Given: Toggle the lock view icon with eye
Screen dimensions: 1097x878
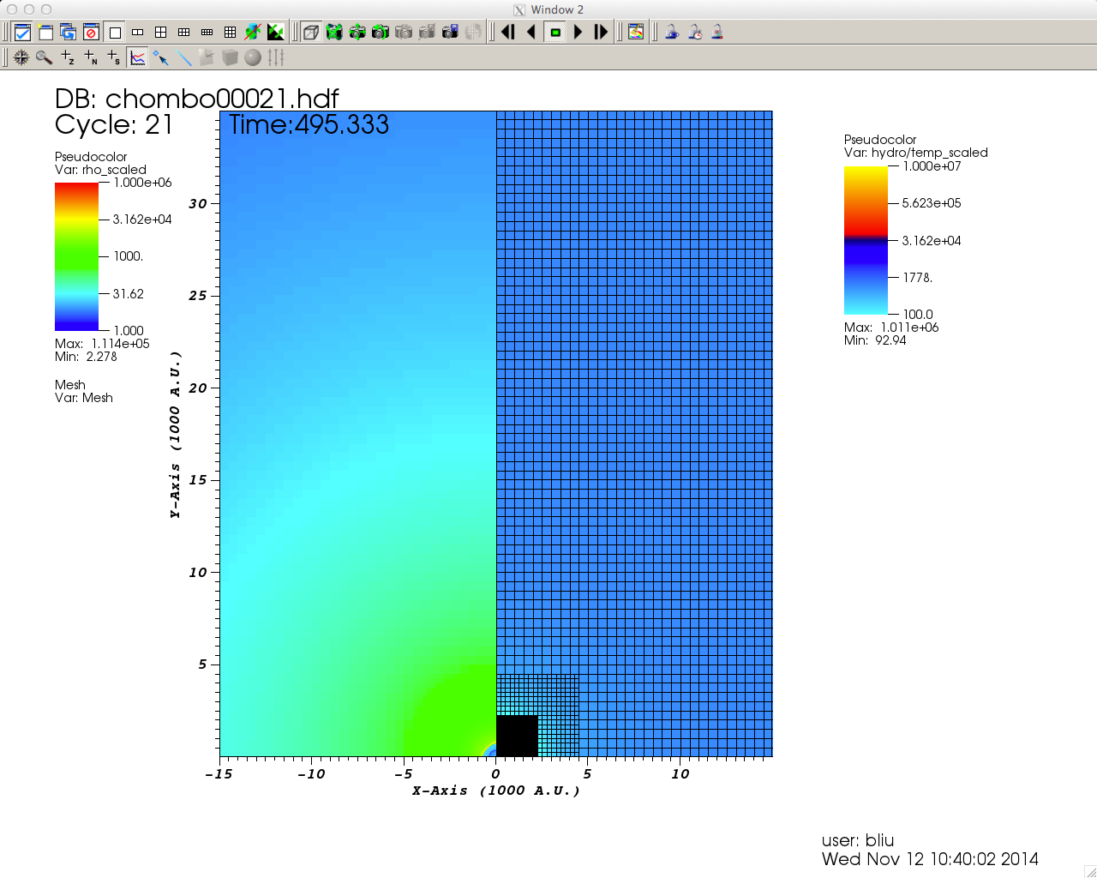Looking at the screenshot, I should [x=672, y=33].
